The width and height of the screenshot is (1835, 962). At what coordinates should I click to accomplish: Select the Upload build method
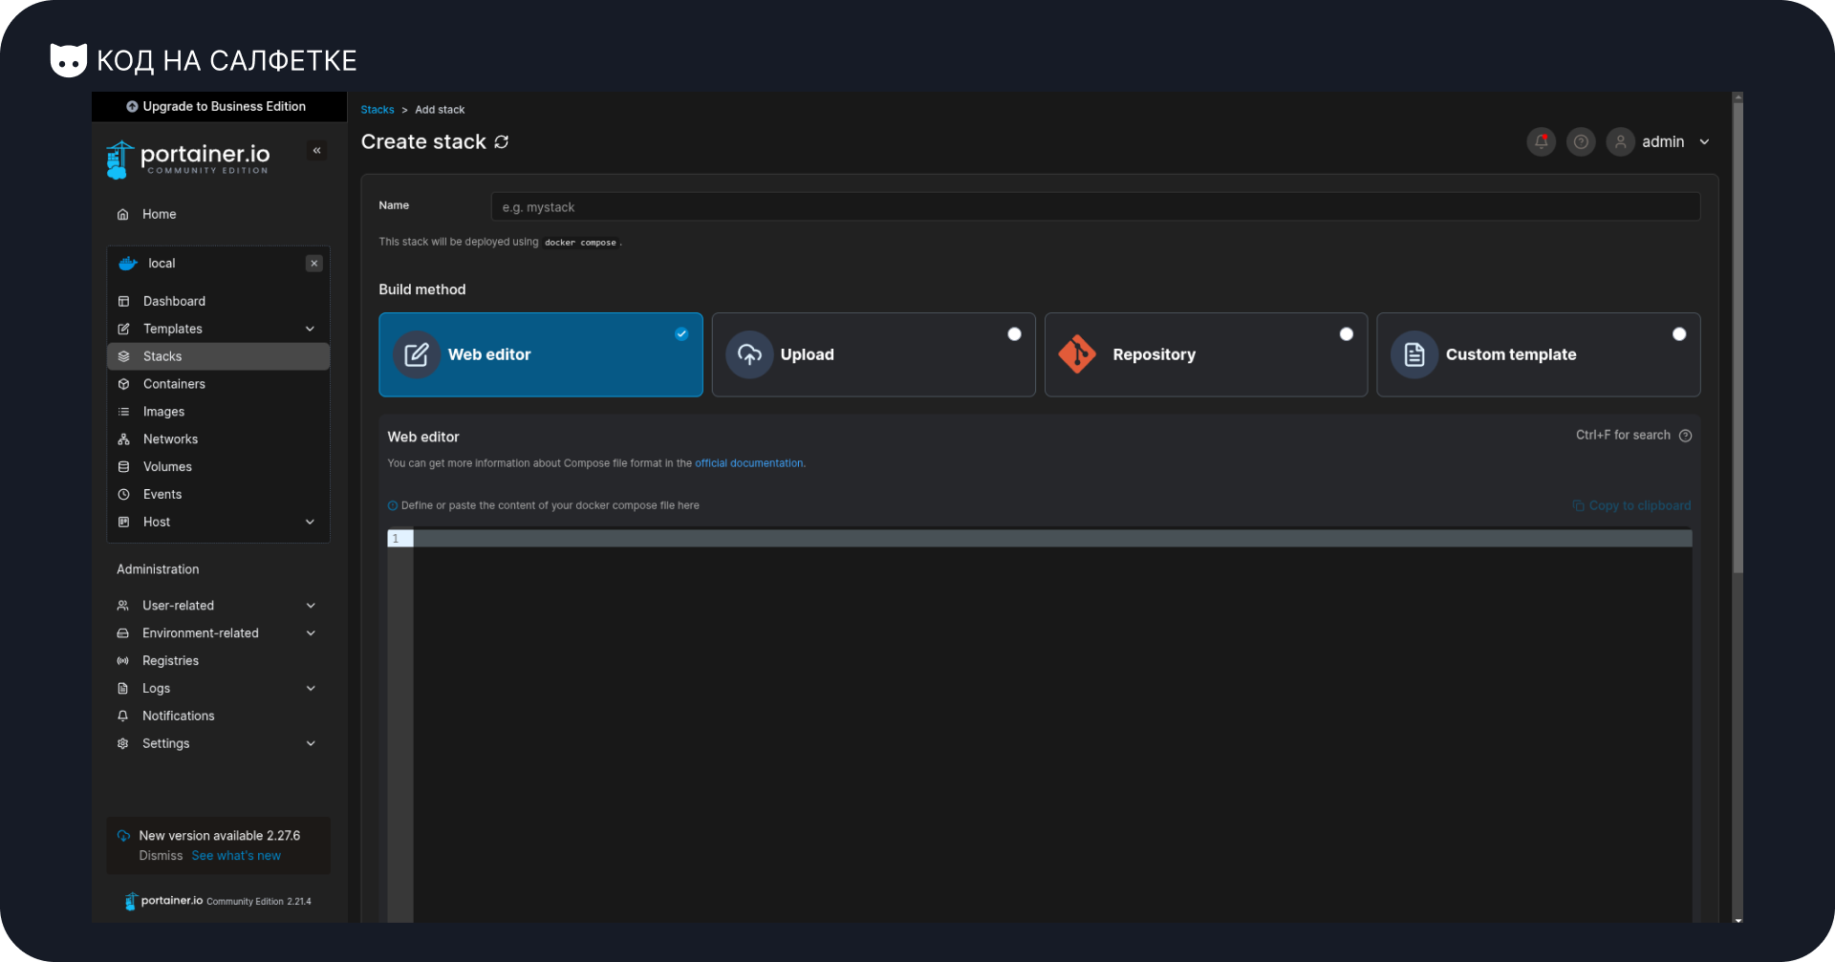(x=874, y=354)
